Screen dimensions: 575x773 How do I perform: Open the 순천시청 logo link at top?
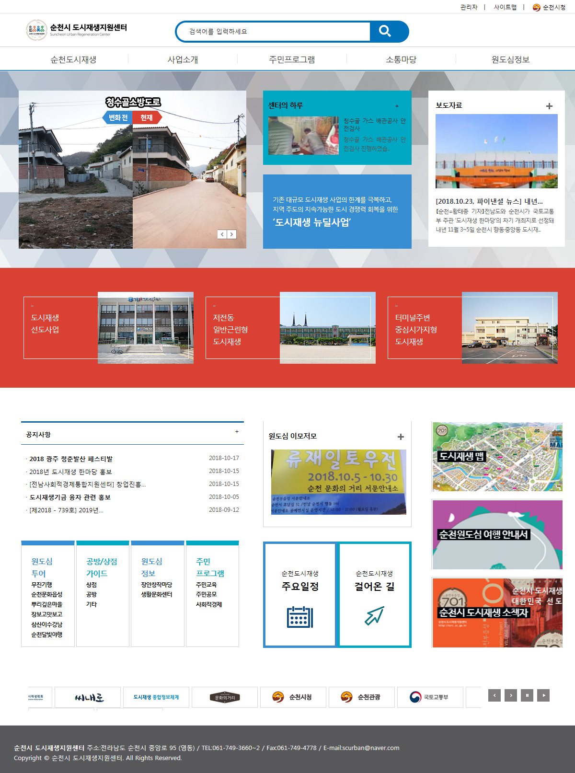point(549,7)
